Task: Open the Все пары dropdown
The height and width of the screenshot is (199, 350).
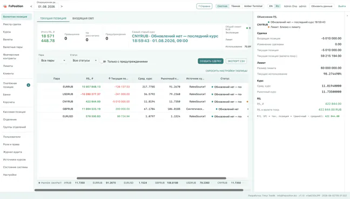Action: 52,61
